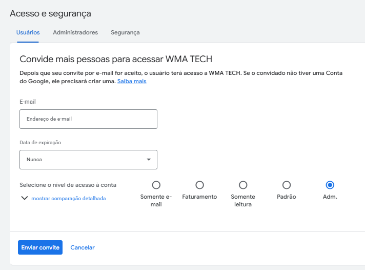Expand the detailed comparison chevron icon
365x270 pixels.
(x=25, y=198)
